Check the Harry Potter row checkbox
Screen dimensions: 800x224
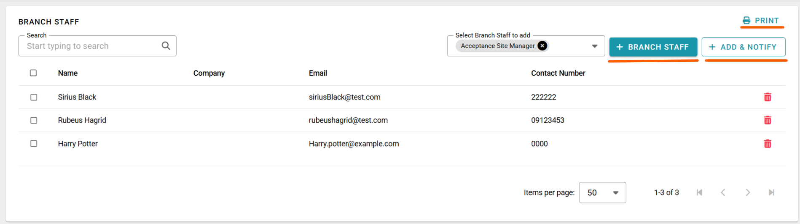click(x=34, y=144)
